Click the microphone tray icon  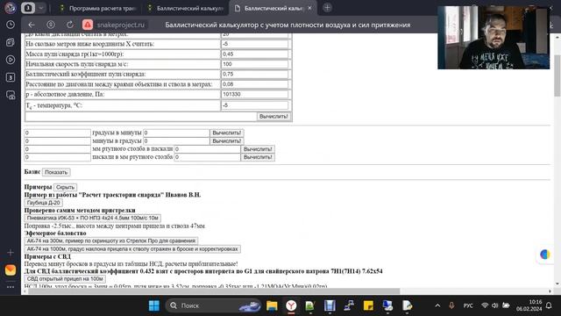click(x=451, y=305)
